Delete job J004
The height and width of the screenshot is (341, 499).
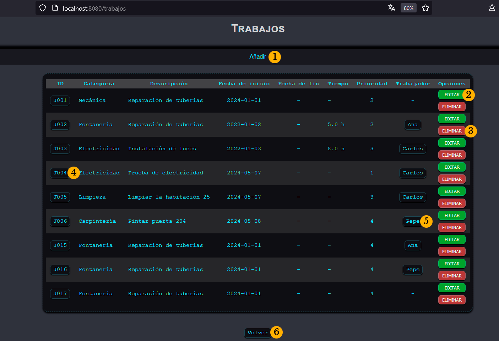coord(452,179)
